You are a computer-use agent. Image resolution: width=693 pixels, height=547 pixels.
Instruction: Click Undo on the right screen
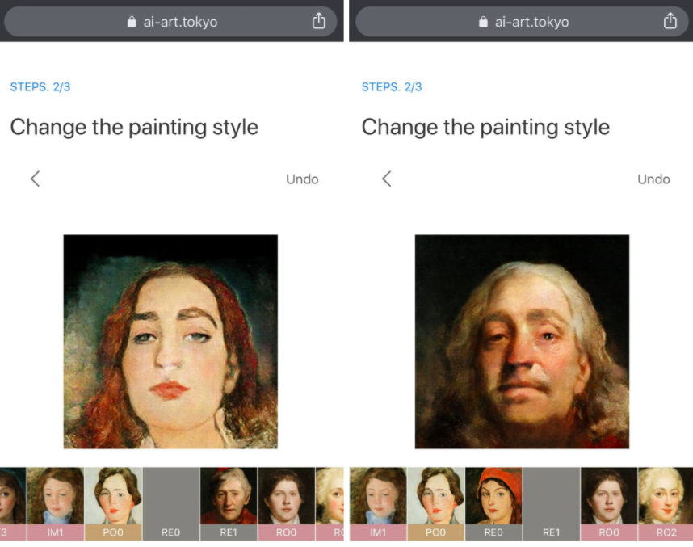pos(653,179)
